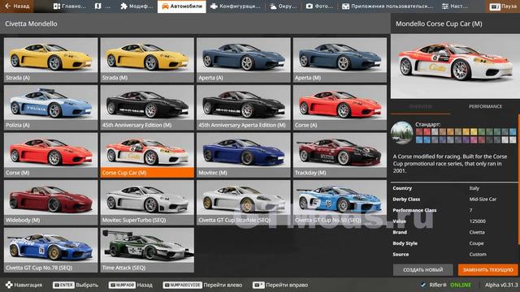
Task: Open the Главное меню tab
Action: tap(69, 6)
